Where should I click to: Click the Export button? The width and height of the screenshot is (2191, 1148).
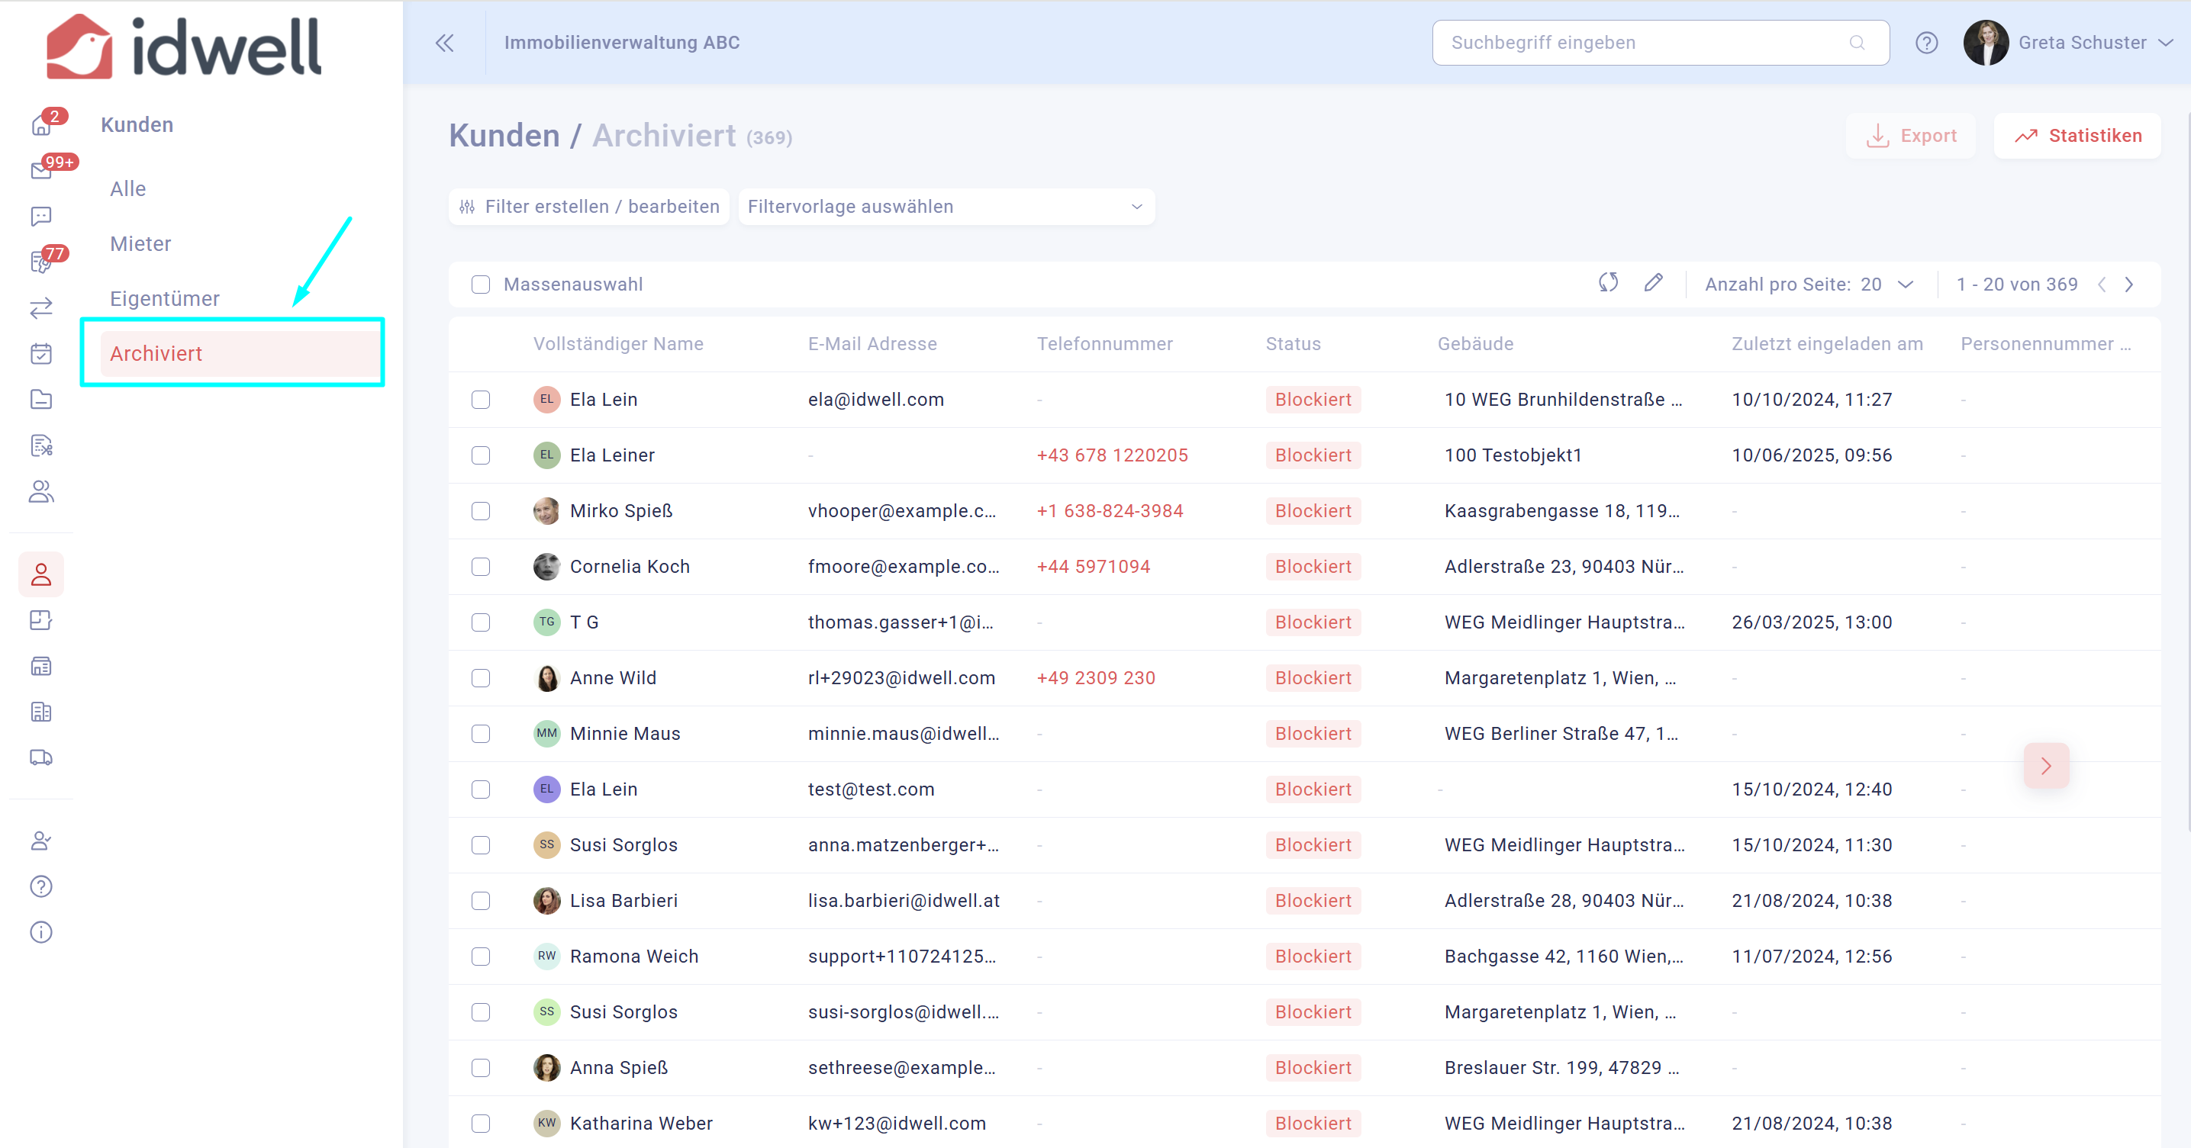[x=1910, y=136]
